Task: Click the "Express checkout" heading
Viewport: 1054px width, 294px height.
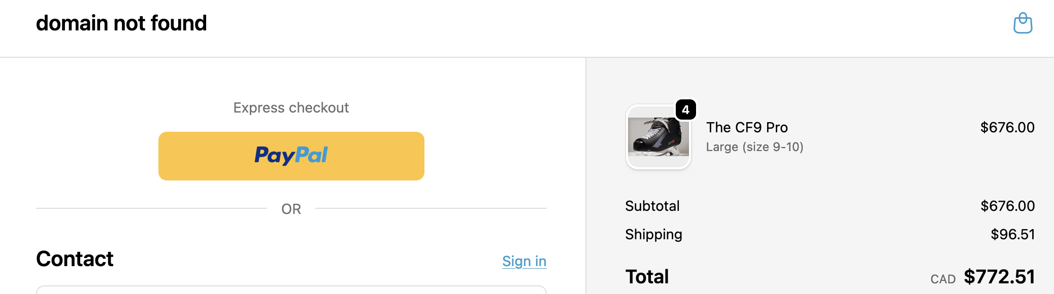Action: coord(291,107)
